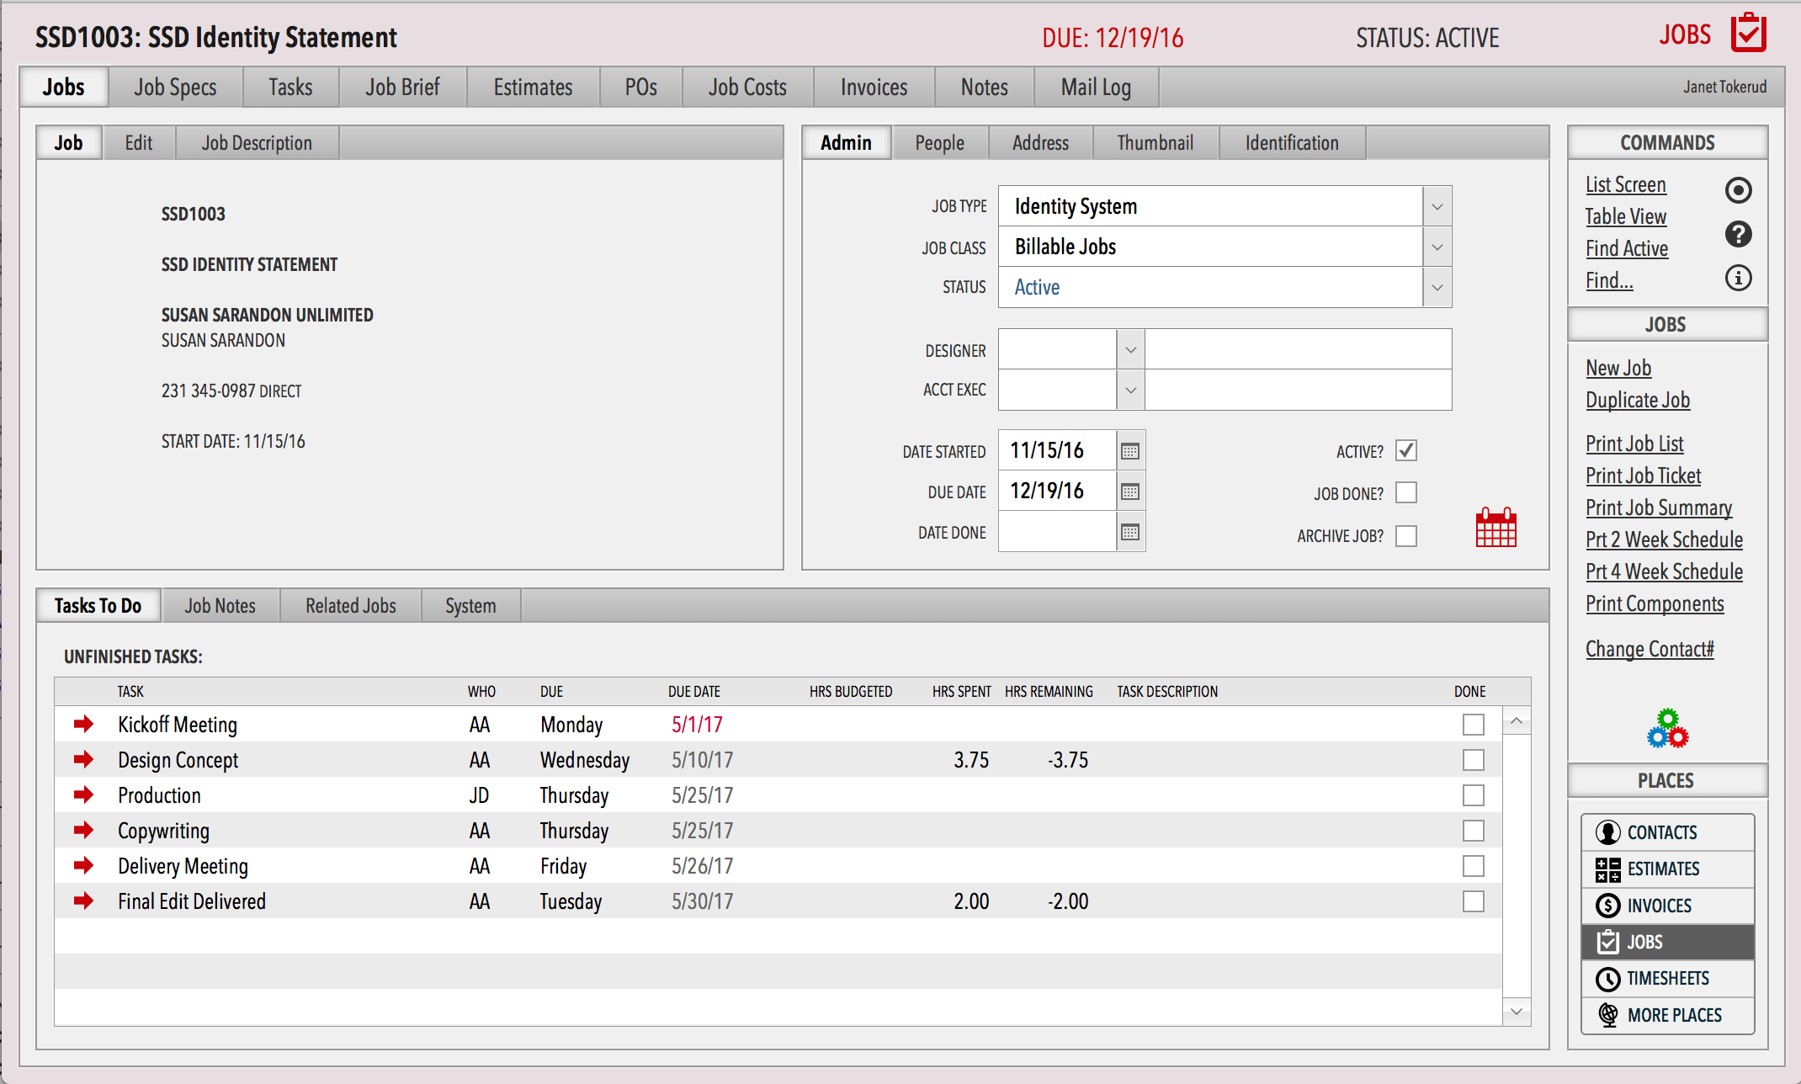
Task: Open the JOB TYPE dropdown
Action: click(1437, 205)
